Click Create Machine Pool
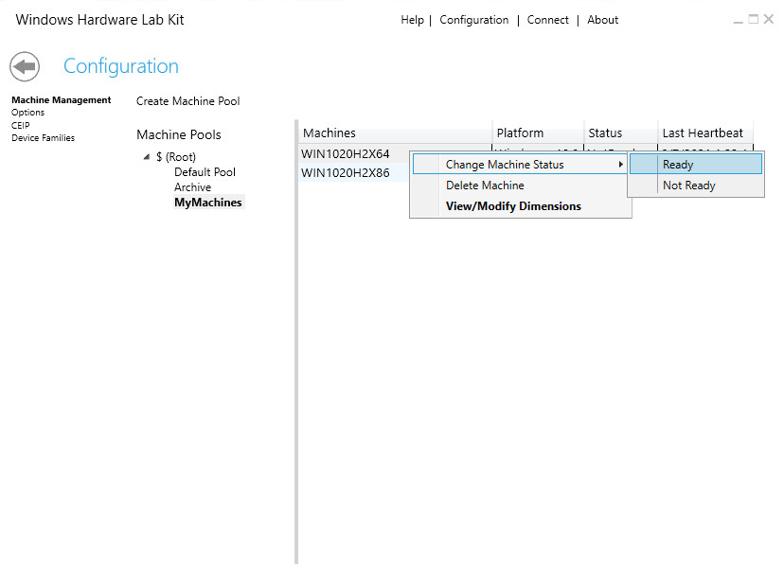The image size is (784, 566). click(x=188, y=101)
